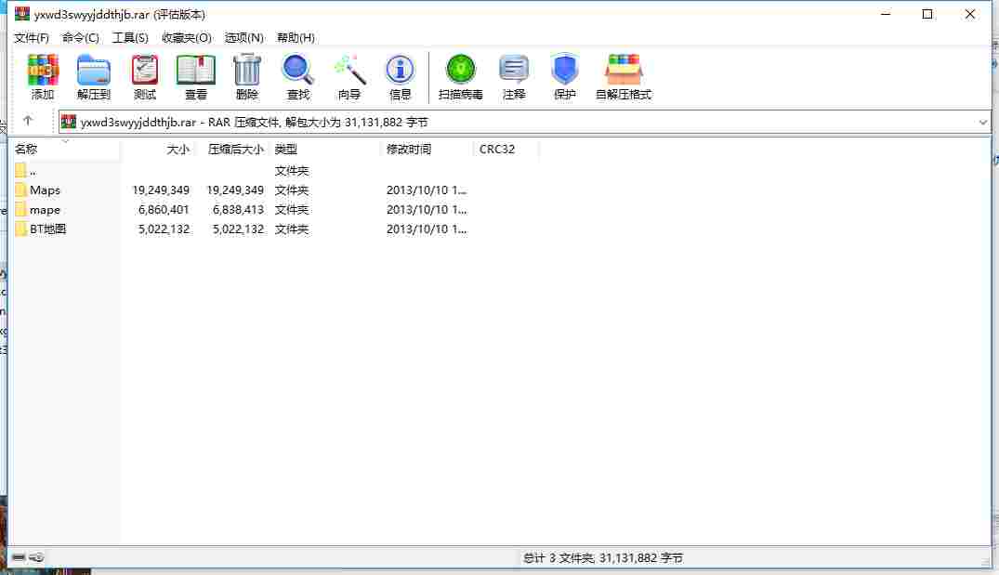Click the drive icon in the status bar
This screenshot has width=999, height=575.
click(x=19, y=557)
